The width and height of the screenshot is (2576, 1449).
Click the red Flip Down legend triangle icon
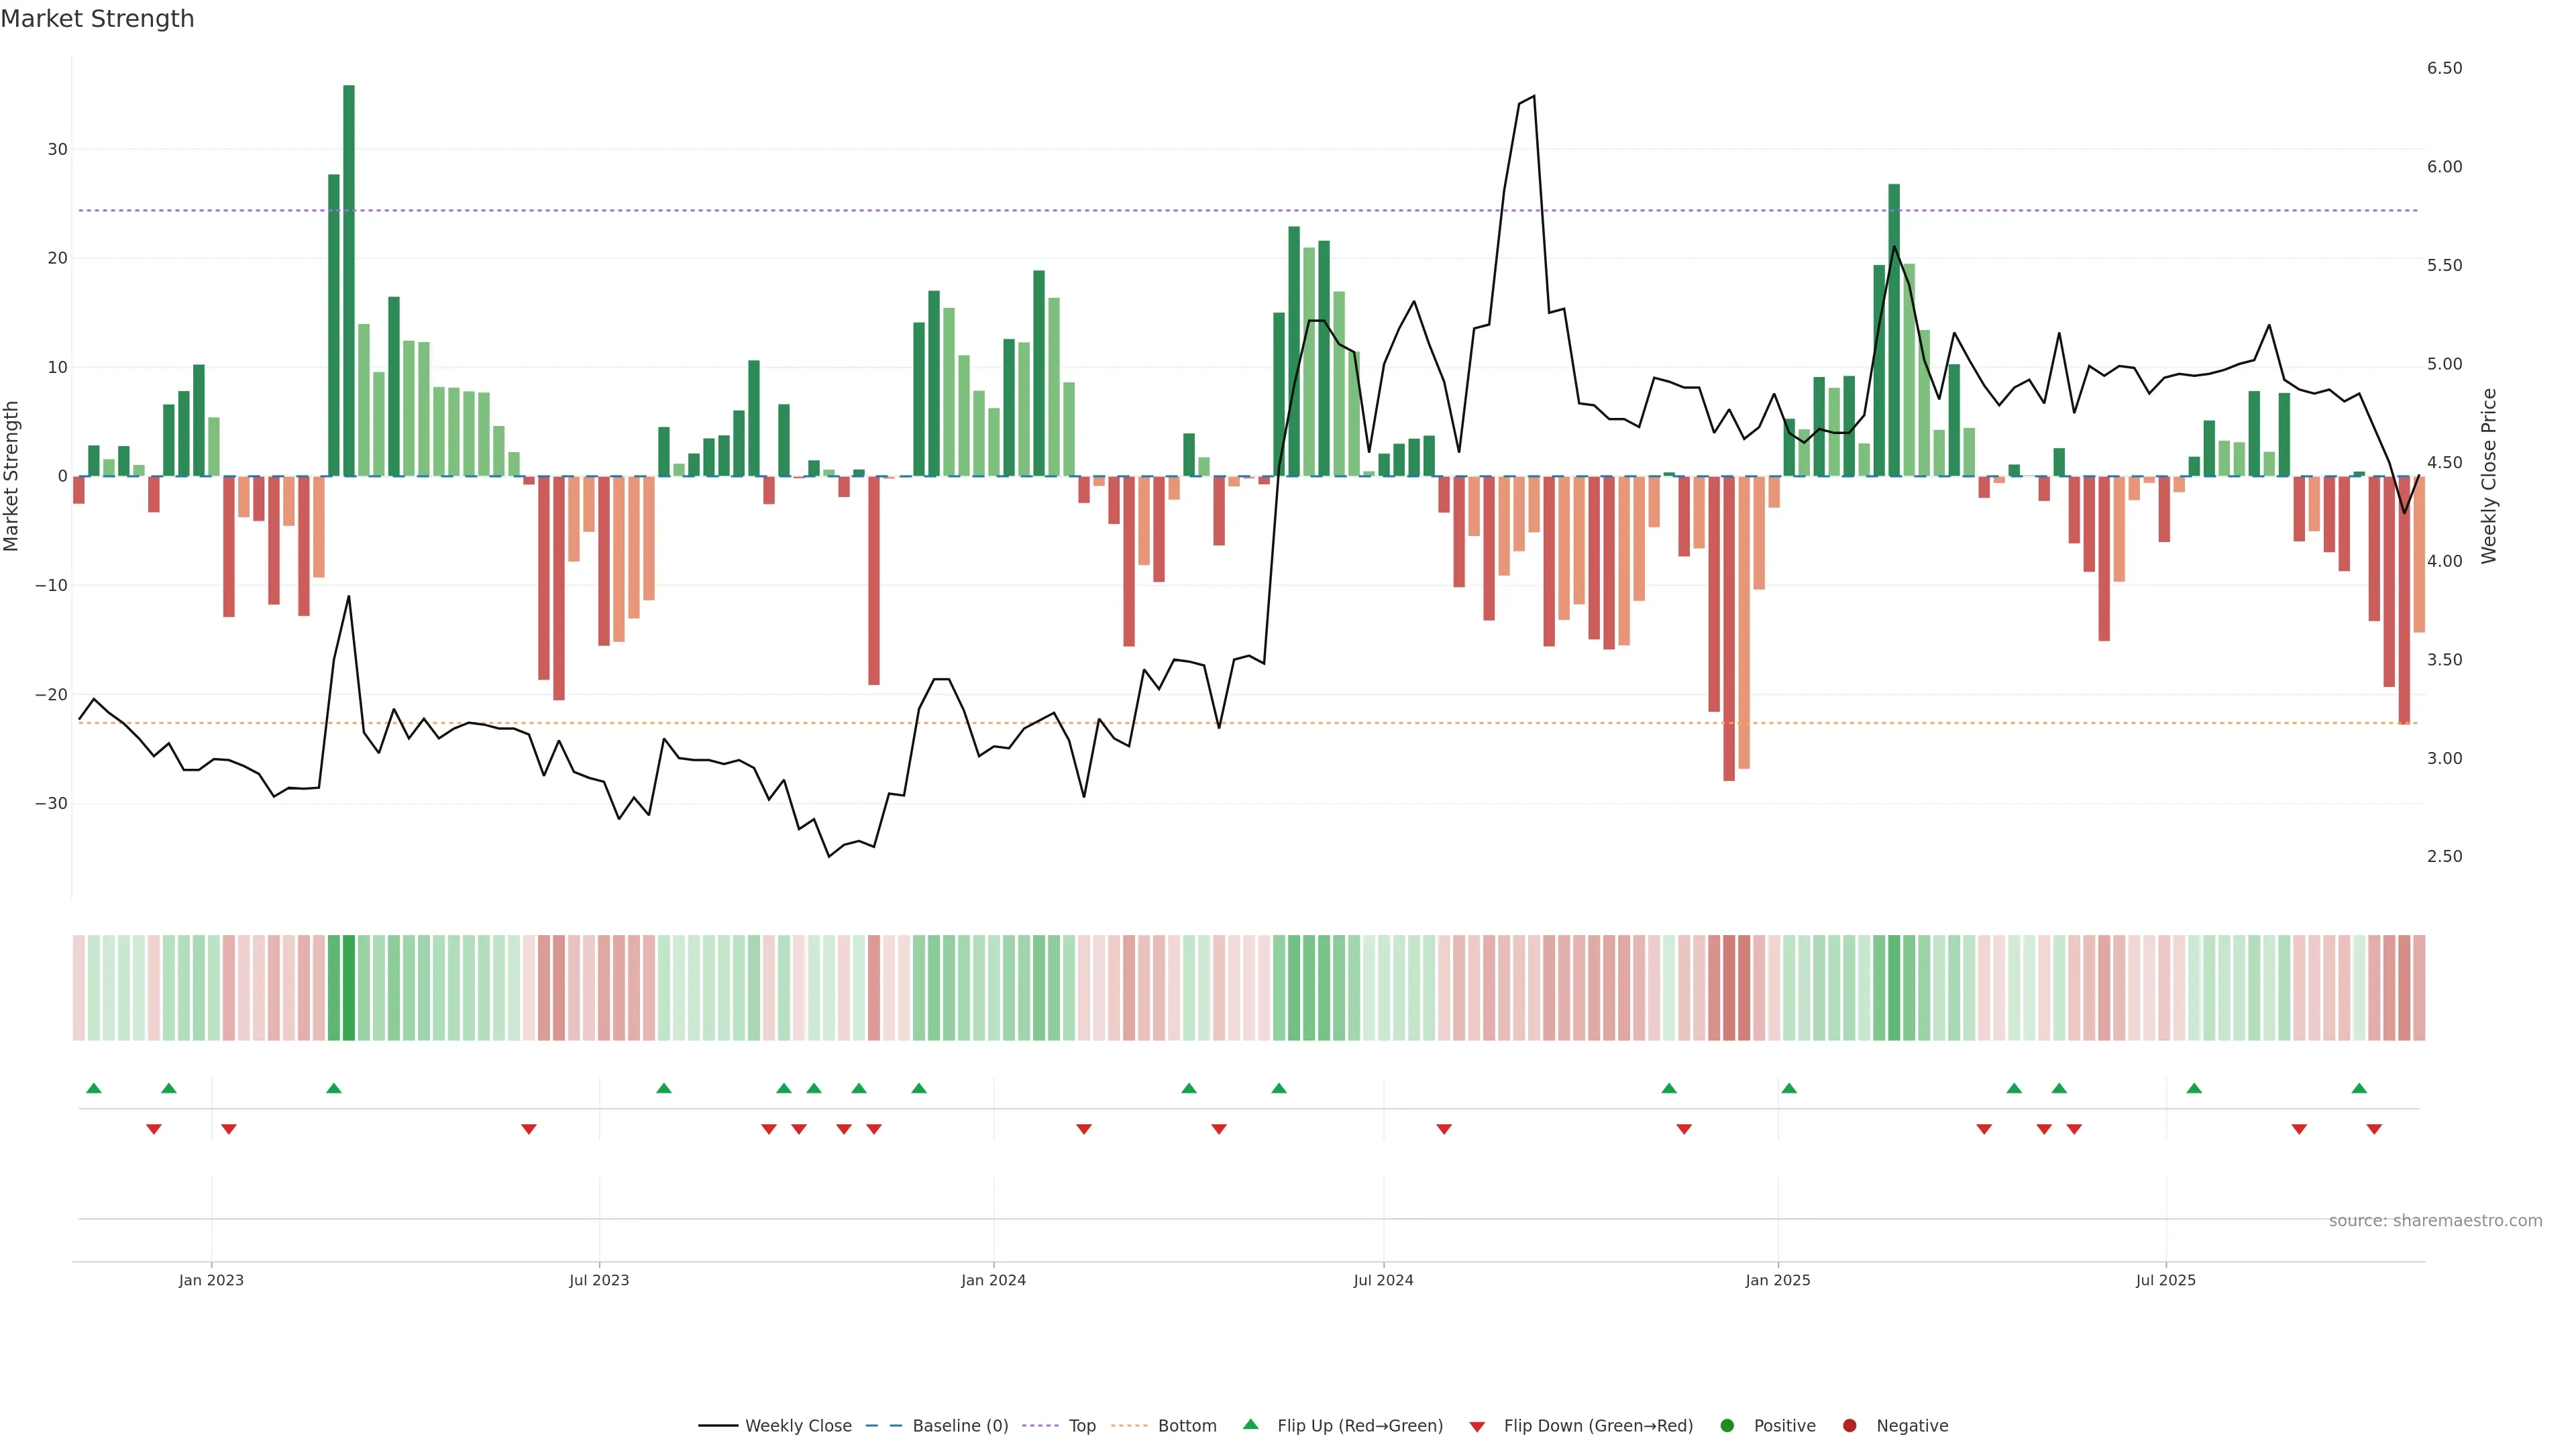[1477, 1427]
